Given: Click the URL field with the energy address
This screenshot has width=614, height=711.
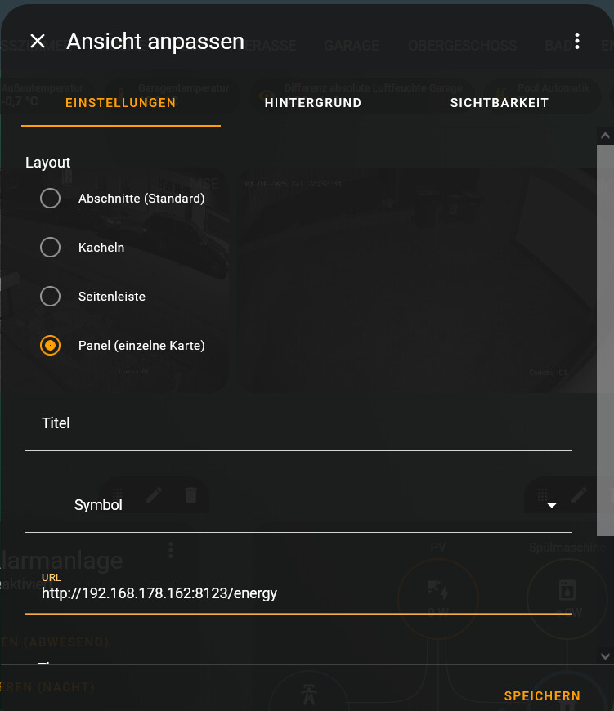Looking at the screenshot, I should 298,593.
